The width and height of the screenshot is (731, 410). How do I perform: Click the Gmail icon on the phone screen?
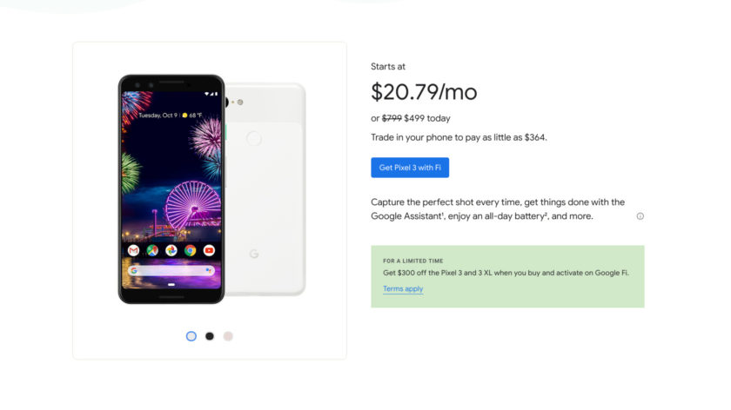[x=133, y=251]
